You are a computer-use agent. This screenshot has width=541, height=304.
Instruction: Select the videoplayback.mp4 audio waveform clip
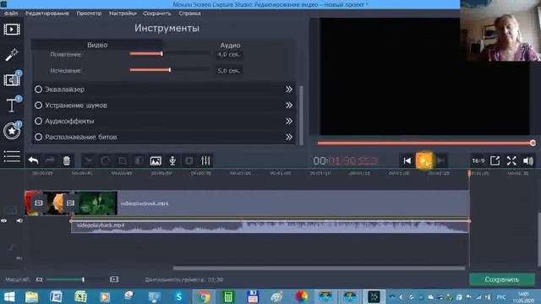[x=270, y=226]
